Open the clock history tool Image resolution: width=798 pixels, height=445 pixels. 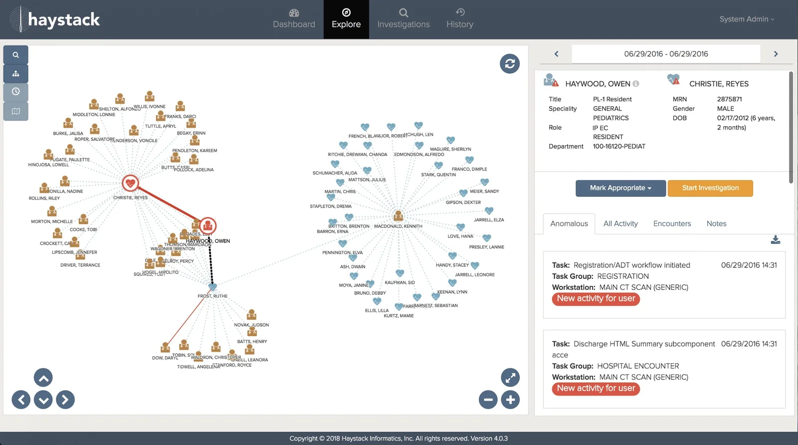pyautogui.click(x=16, y=92)
